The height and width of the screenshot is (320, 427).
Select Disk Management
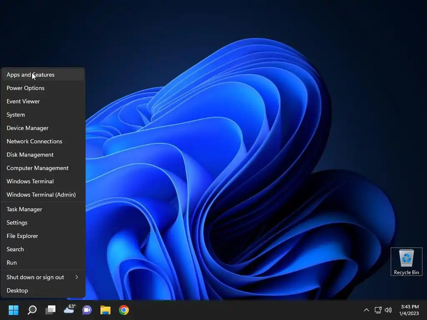(43, 155)
